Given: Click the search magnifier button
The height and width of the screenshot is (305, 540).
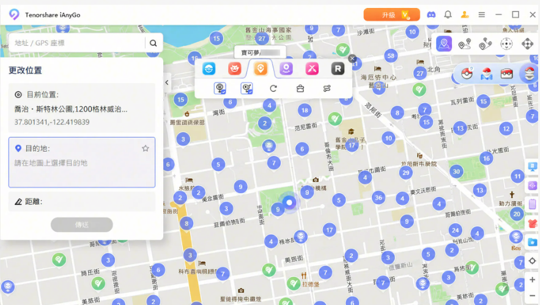Looking at the screenshot, I should coord(153,43).
